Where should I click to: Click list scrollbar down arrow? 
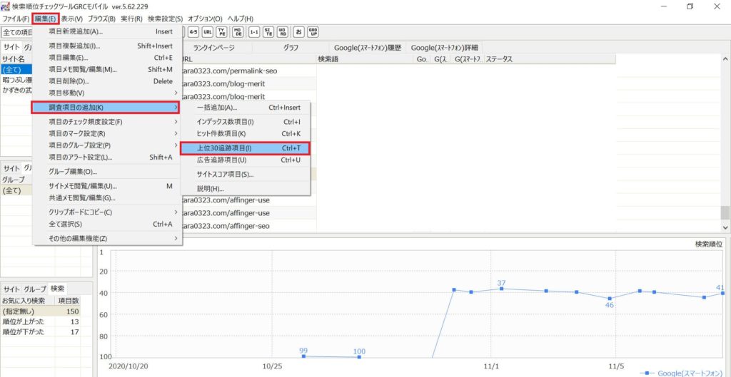pos(725,227)
